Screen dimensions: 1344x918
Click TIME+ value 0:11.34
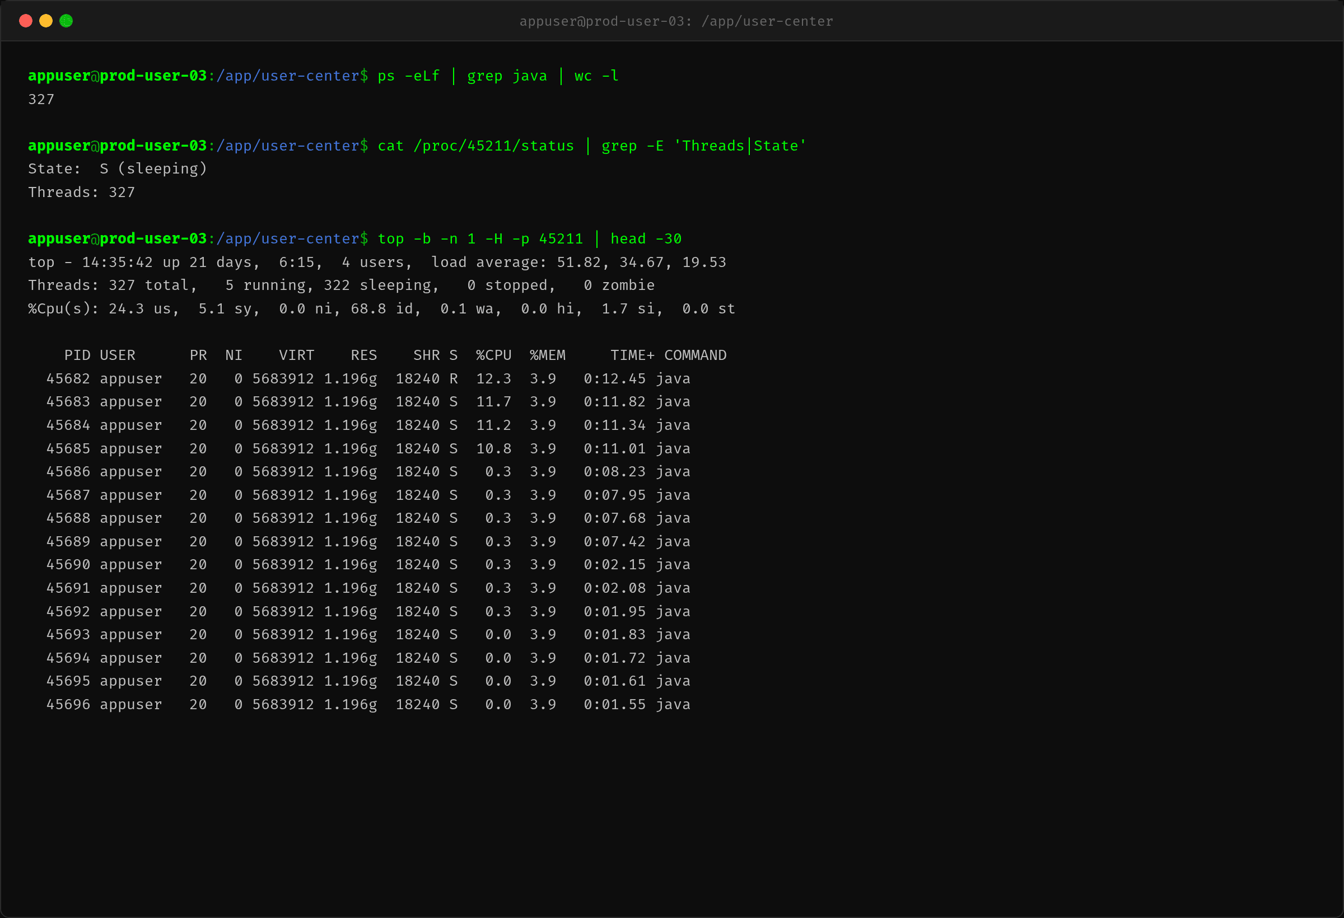pos(614,425)
